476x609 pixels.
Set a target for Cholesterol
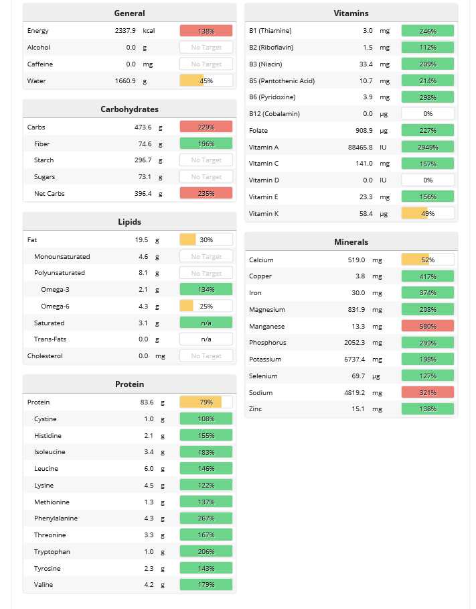click(x=206, y=356)
